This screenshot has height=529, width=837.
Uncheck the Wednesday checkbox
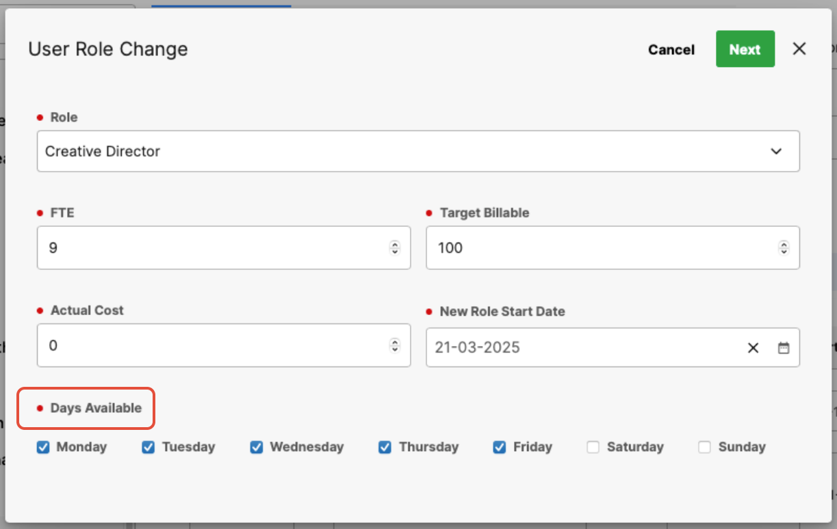point(257,447)
